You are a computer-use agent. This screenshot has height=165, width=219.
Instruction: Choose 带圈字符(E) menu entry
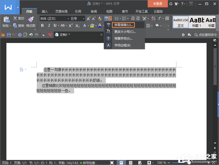123,39
